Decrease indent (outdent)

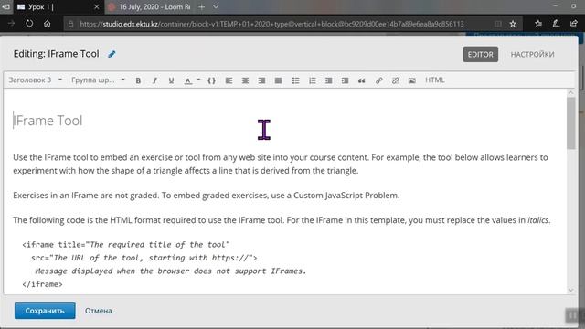(328, 80)
